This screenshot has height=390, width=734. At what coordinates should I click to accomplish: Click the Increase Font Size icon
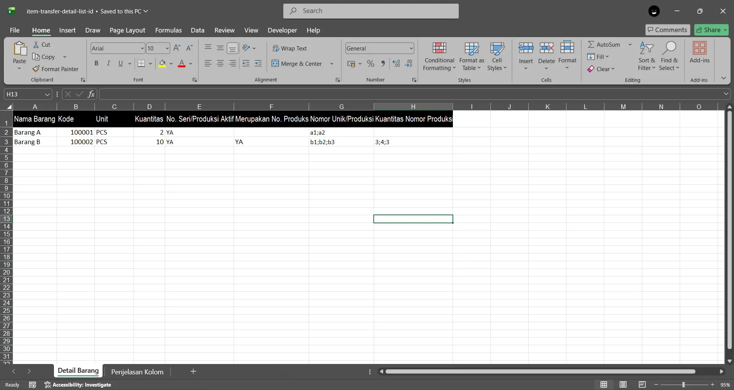pos(177,48)
